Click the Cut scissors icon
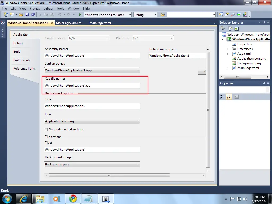 click(40, 15)
